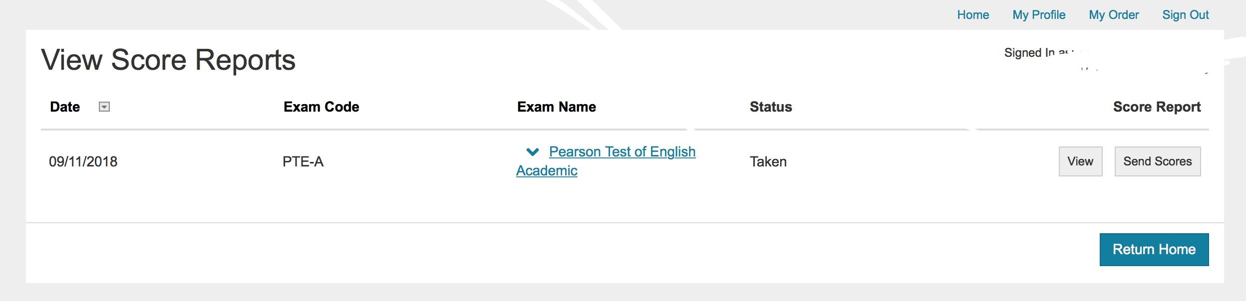Go to My Profile page
The width and height of the screenshot is (1246, 301).
(x=1039, y=15)
